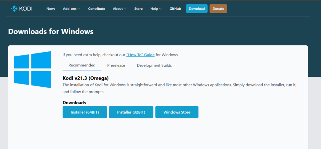The width and height of the screenshot is (321, 149).
Task: Expand the Add-ons dropdown menu
Action: (x=71, y=9)
